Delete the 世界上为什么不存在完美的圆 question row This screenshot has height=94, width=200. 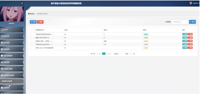click(x=190, y=48)
